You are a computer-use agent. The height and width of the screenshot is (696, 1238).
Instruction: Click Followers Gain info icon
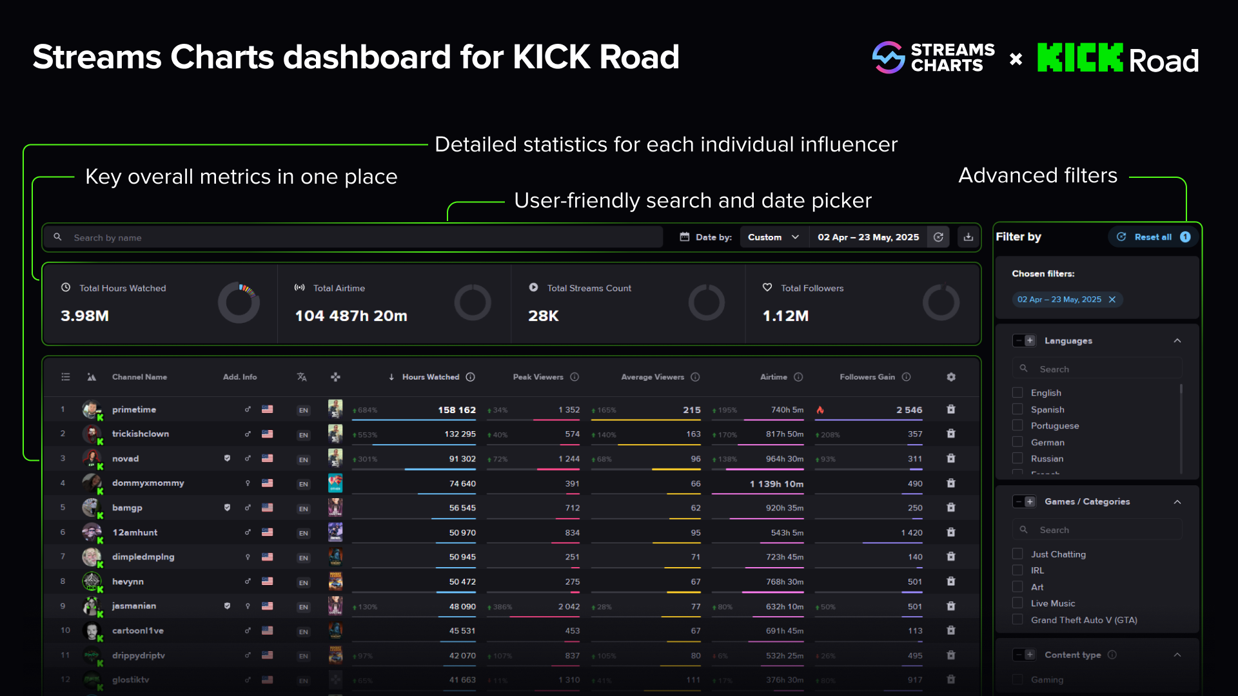tap(906, 377)
